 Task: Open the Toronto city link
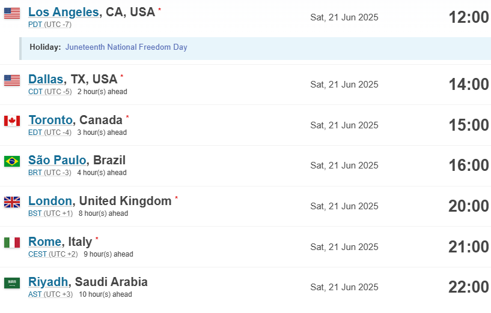coord(50,120)
